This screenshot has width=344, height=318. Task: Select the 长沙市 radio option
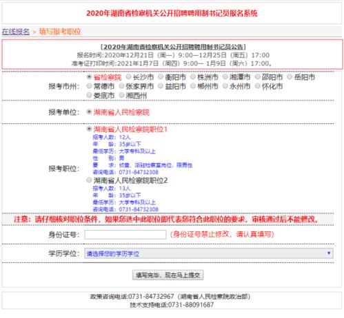[128, 77]
